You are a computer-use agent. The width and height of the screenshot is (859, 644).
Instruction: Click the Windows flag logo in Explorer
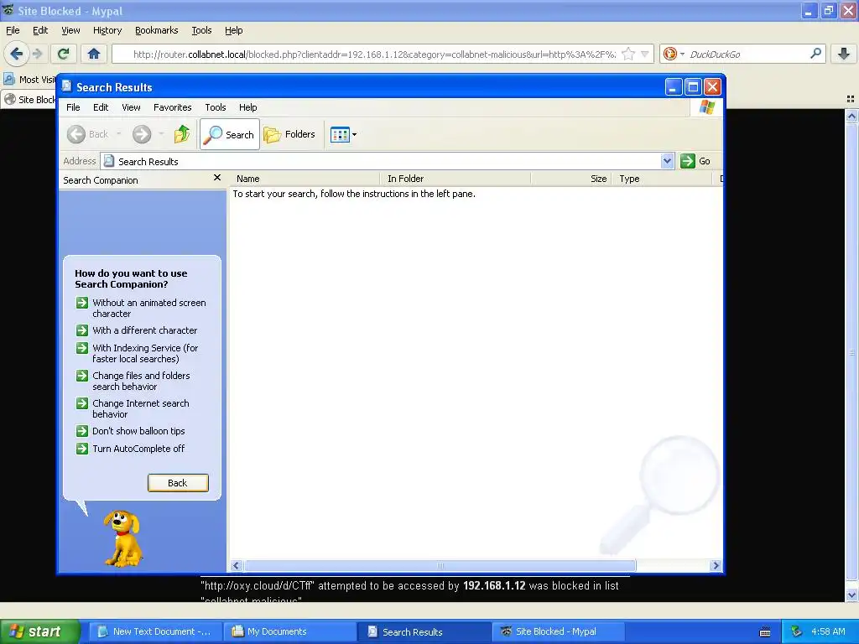706,106
